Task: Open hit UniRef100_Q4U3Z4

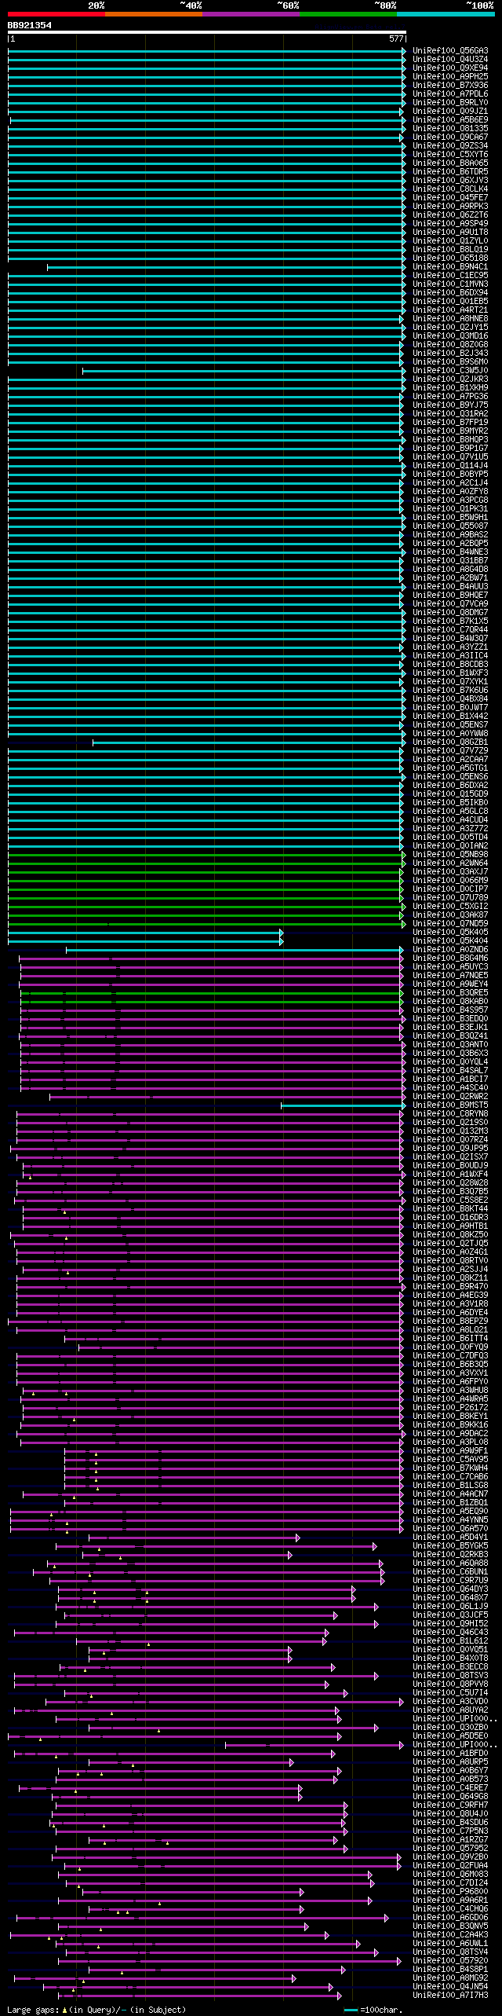Action: click(x=450, y=59)
